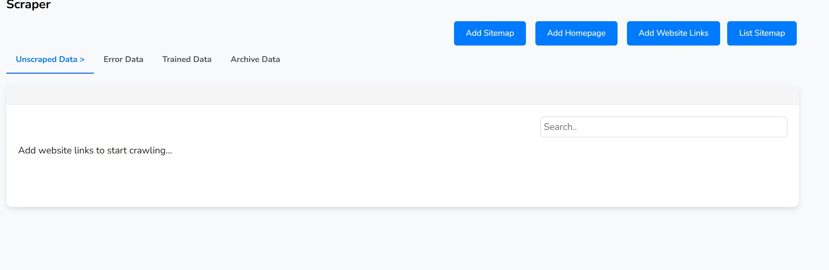
Task: Click the gray header strip of the data card
Action: [x=403, y=95]
